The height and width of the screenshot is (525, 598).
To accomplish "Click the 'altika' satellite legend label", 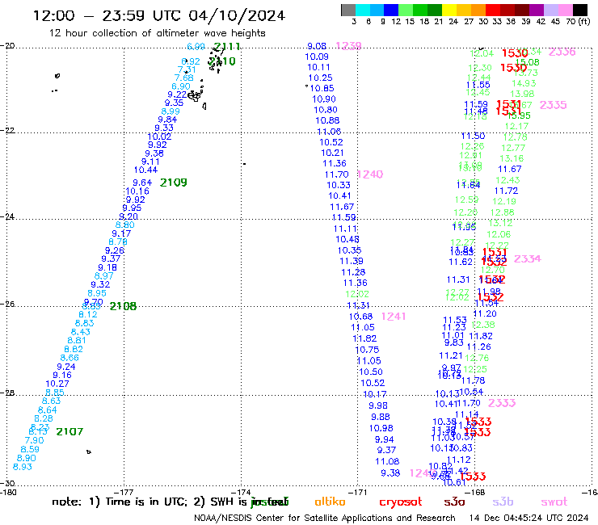I will coord(330,502).
